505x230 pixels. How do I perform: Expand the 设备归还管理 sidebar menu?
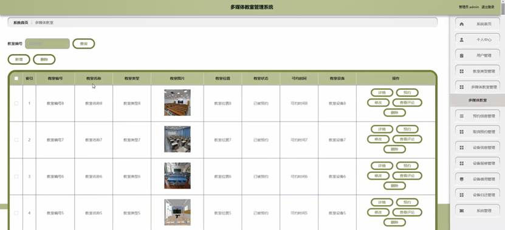[478, 195]
